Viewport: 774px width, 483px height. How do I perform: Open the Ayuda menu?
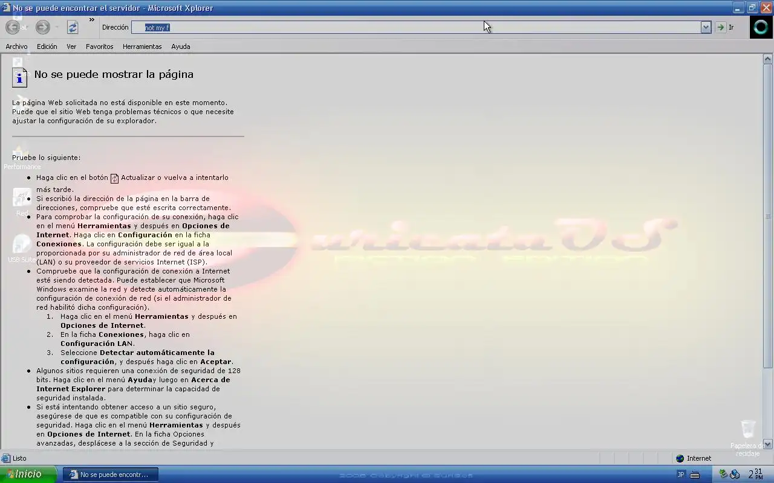tap(180, 46)
